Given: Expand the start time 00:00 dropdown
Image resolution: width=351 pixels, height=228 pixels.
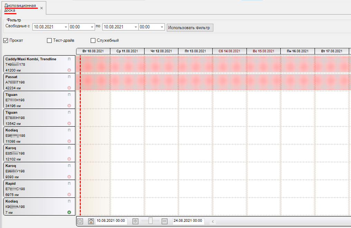Looking at the screenshot, I should pyautogui.click(x=92, y=27).
